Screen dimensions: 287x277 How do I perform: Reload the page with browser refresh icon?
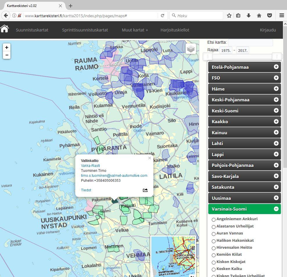click(163, 16)
